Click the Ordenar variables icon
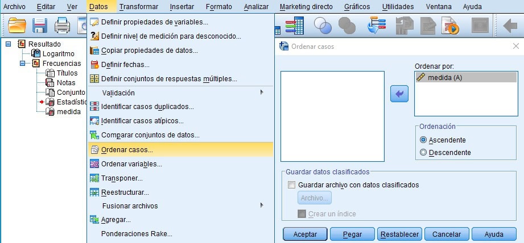This screenshot has height=243, width=524. click(x=94, y=164)
